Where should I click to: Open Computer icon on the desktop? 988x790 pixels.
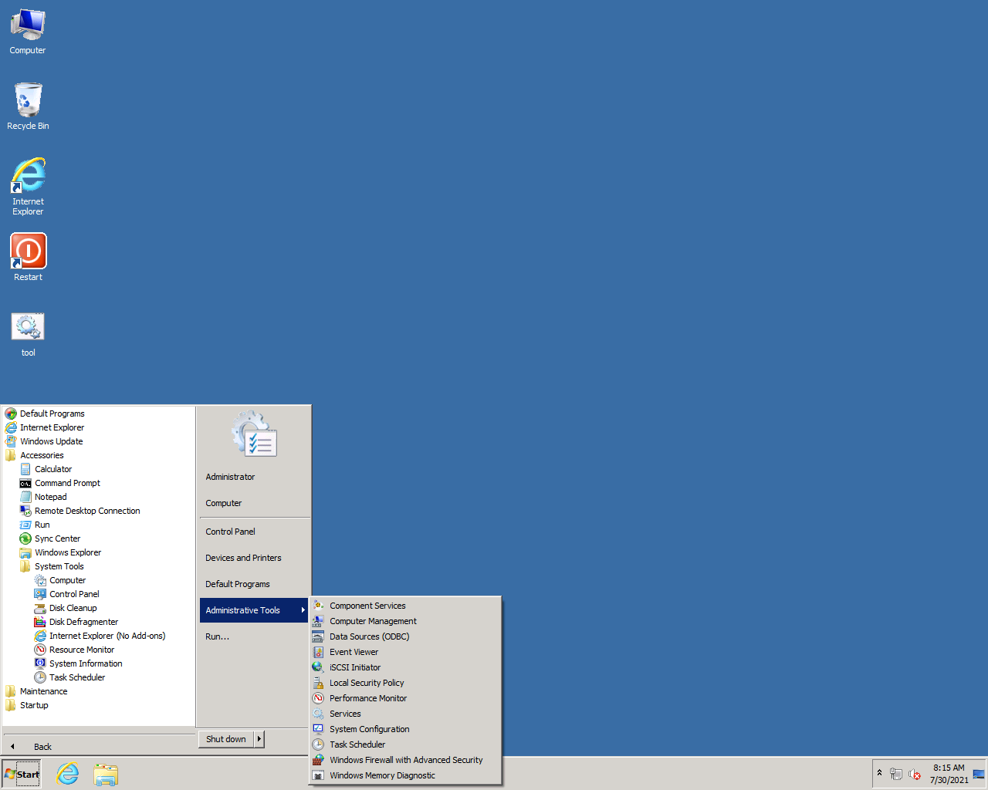click(28, 31)
